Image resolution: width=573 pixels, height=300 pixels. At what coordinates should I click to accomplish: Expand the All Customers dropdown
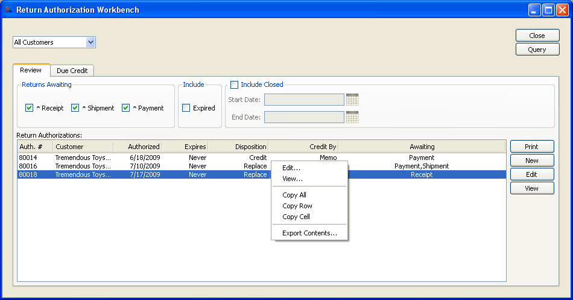click(90, 42)
